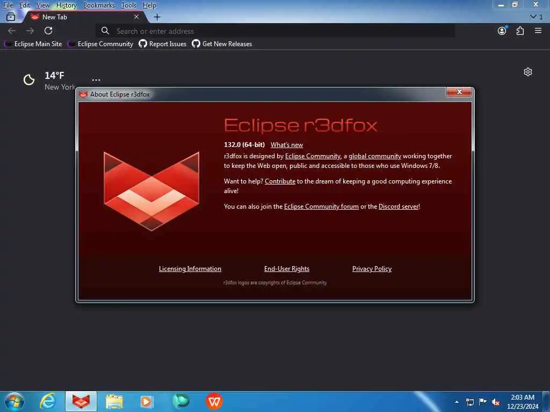Select r3dfox browser taskbar button

coord(81,401)
